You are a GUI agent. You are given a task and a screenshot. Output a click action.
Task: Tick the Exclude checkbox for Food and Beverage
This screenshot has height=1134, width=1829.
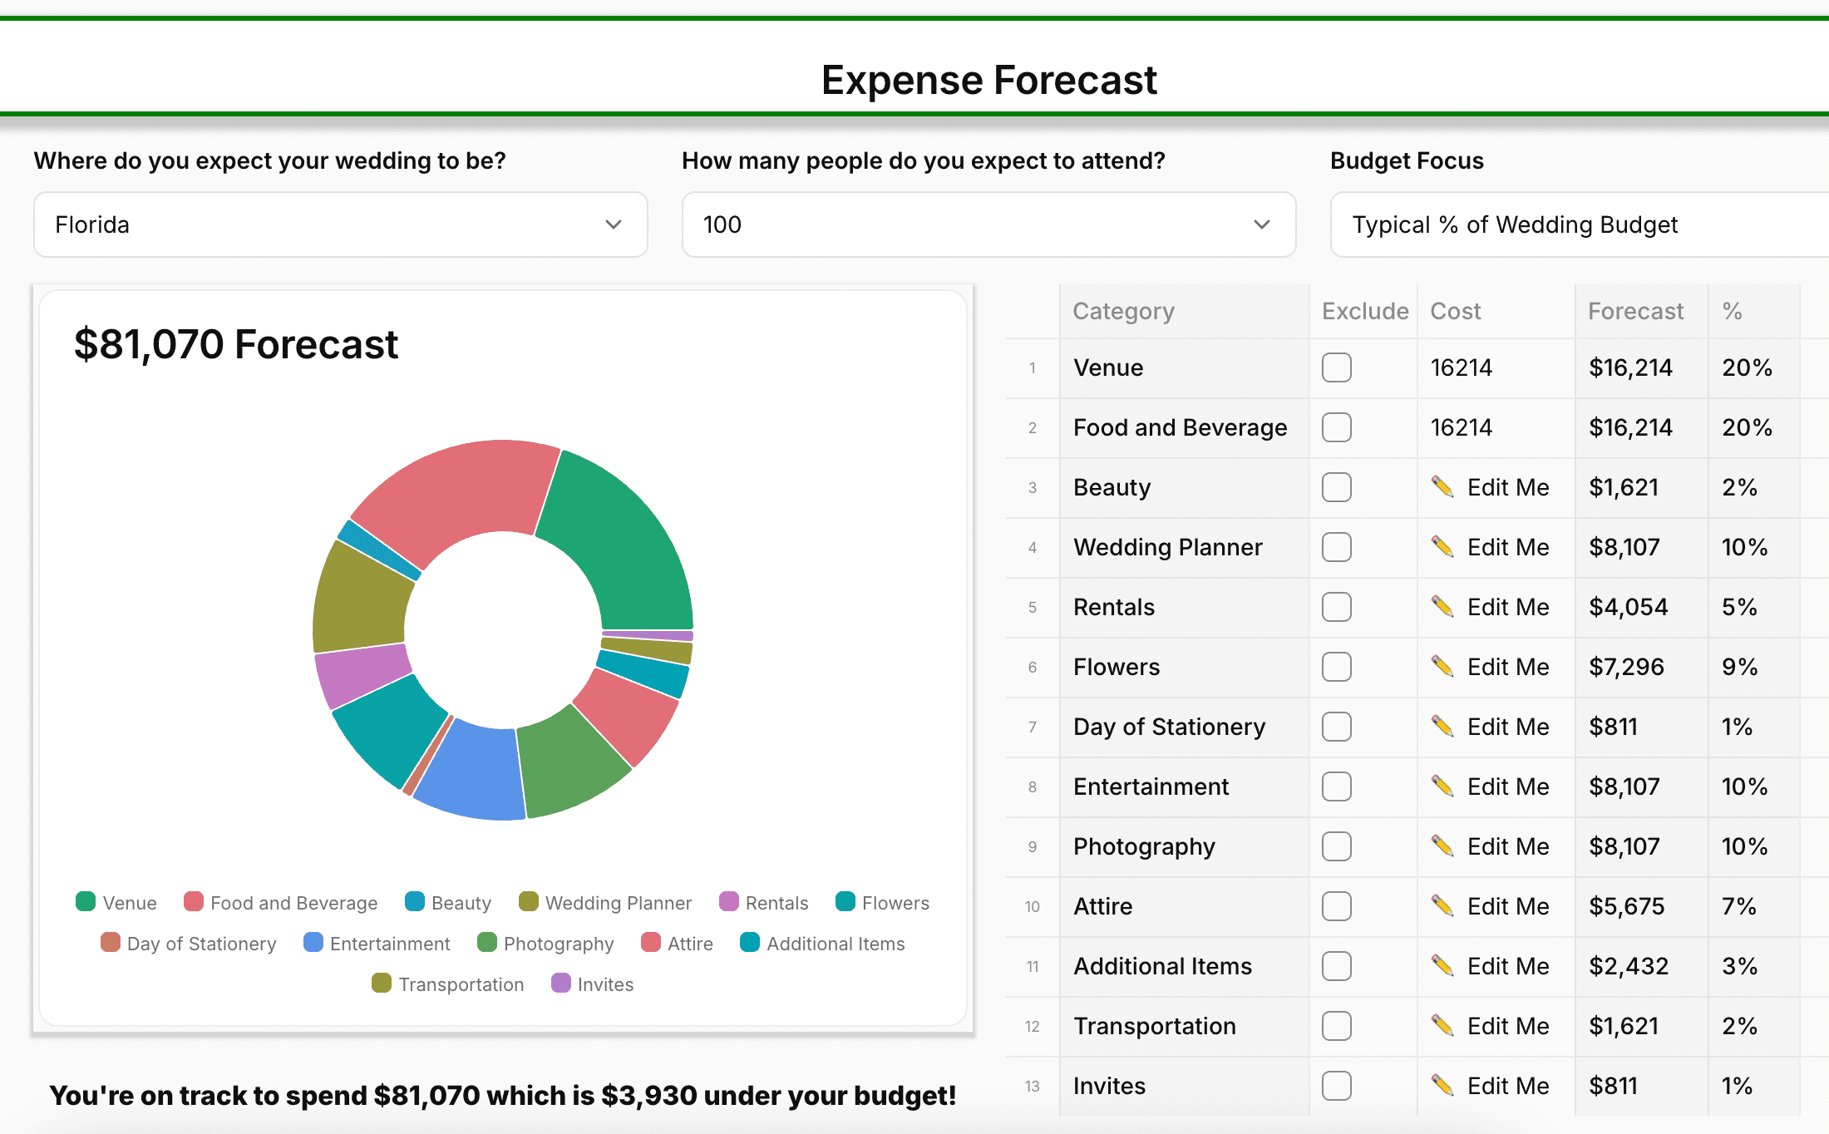coord(1336,427)
